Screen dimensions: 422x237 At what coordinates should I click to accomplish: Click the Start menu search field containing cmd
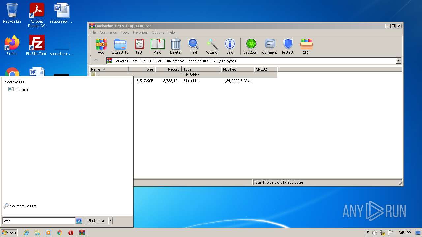click(x=39, y=221)
